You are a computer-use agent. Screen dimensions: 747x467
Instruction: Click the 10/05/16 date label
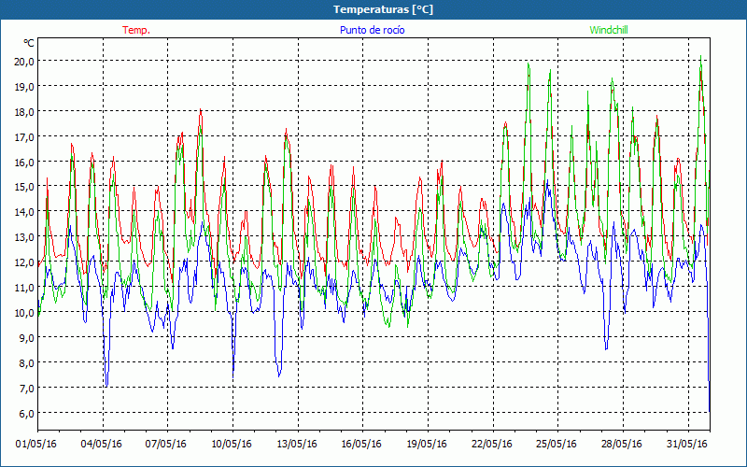pyautogui.click(x=232, y=445)
